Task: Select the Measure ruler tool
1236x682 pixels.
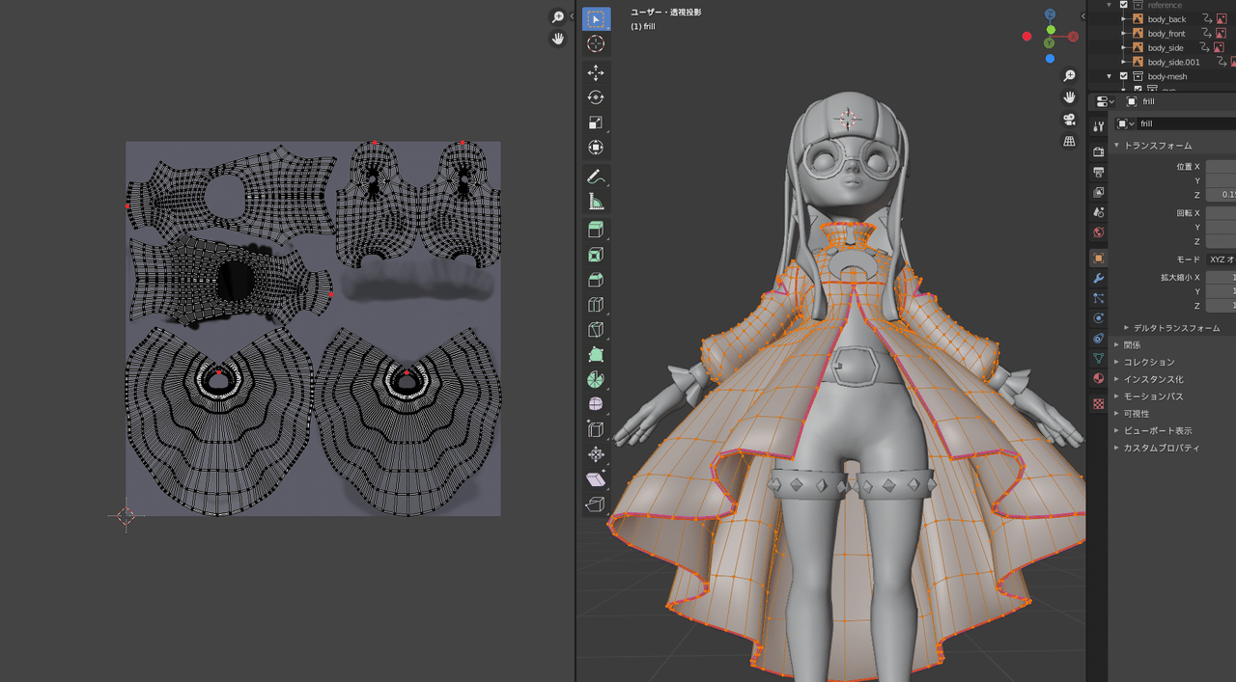Action: (596, 202)
